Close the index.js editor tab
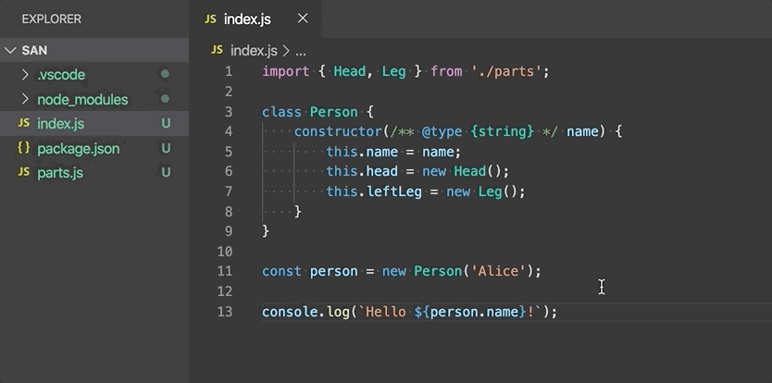This screenshot has height=383, width=772. 303,19
